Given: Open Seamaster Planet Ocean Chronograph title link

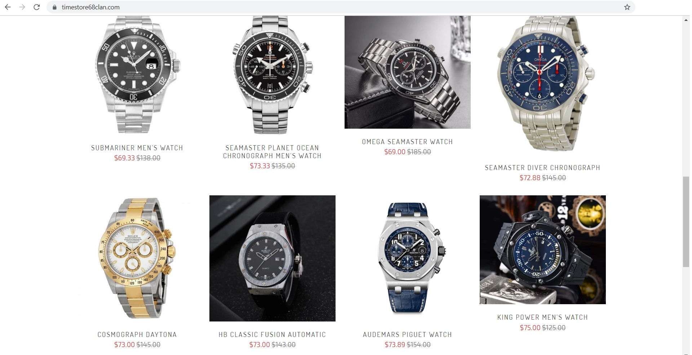Looking at the screenshot, I should point(272,152).
